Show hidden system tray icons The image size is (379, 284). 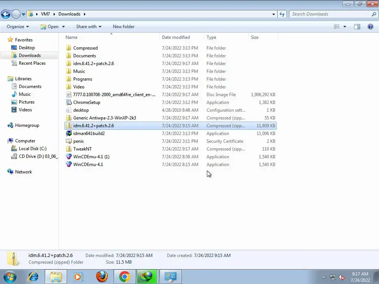(323, 277)
